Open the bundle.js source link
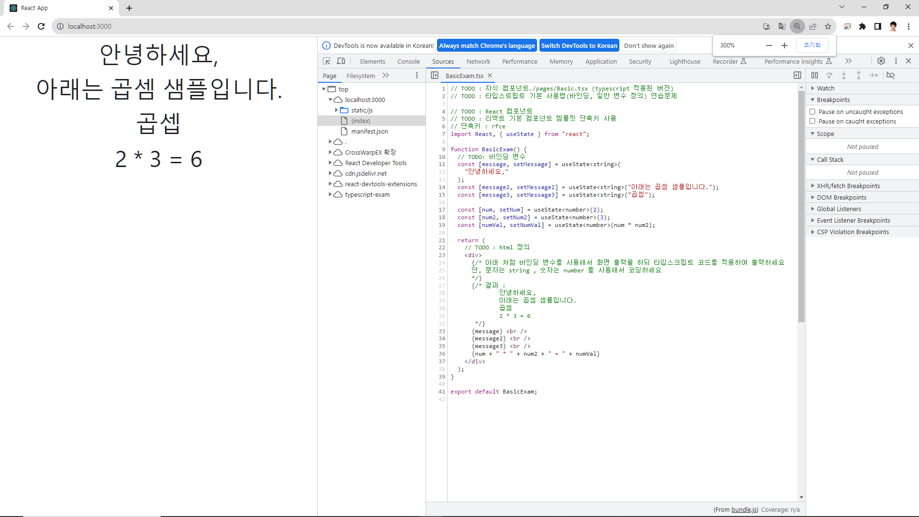Screen dimensions: 919x517 (744, 509)
